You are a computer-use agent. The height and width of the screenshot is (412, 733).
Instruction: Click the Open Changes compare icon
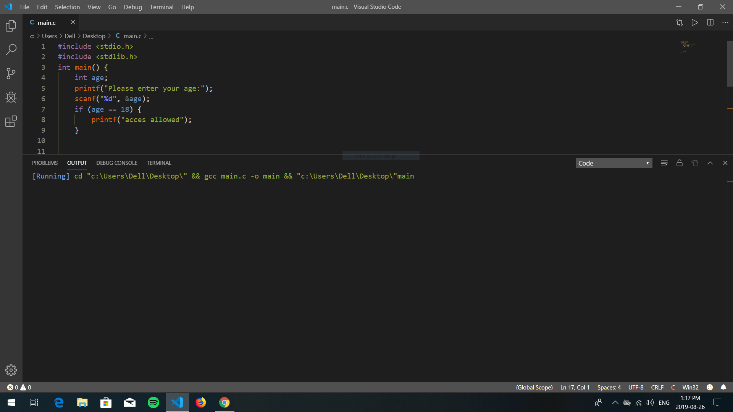coord(679,23)
